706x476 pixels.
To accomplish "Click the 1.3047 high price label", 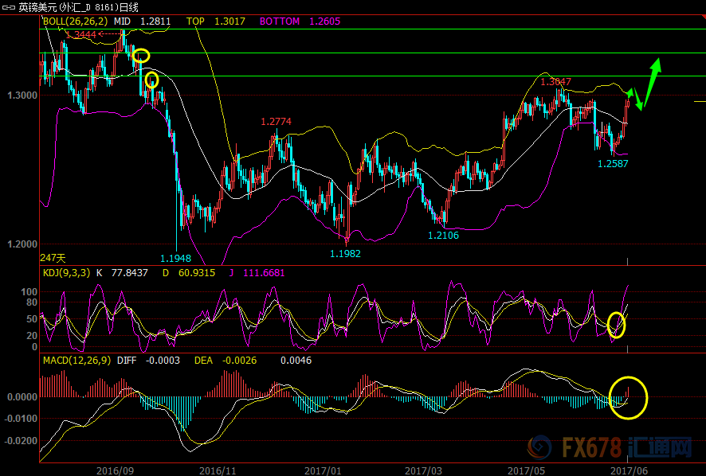I will pos(555,82).
